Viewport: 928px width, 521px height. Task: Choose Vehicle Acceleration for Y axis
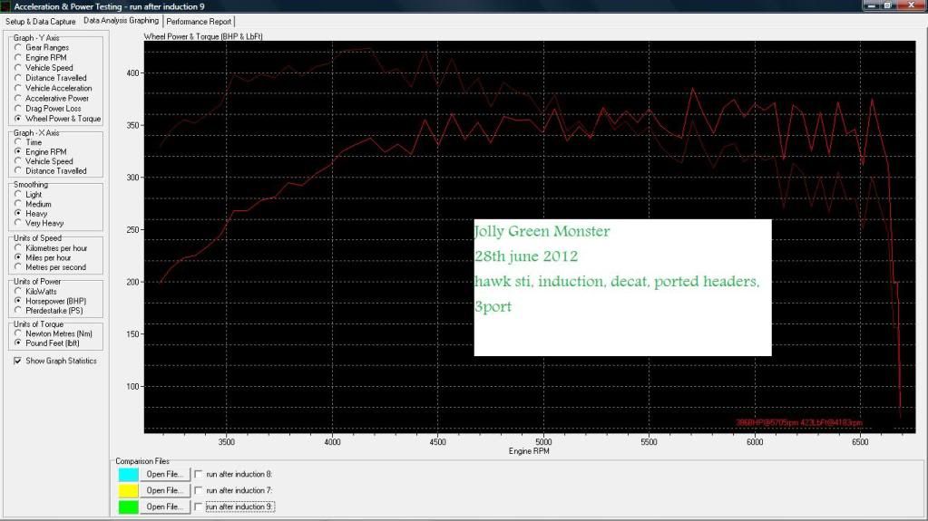(x=18, y=88)
